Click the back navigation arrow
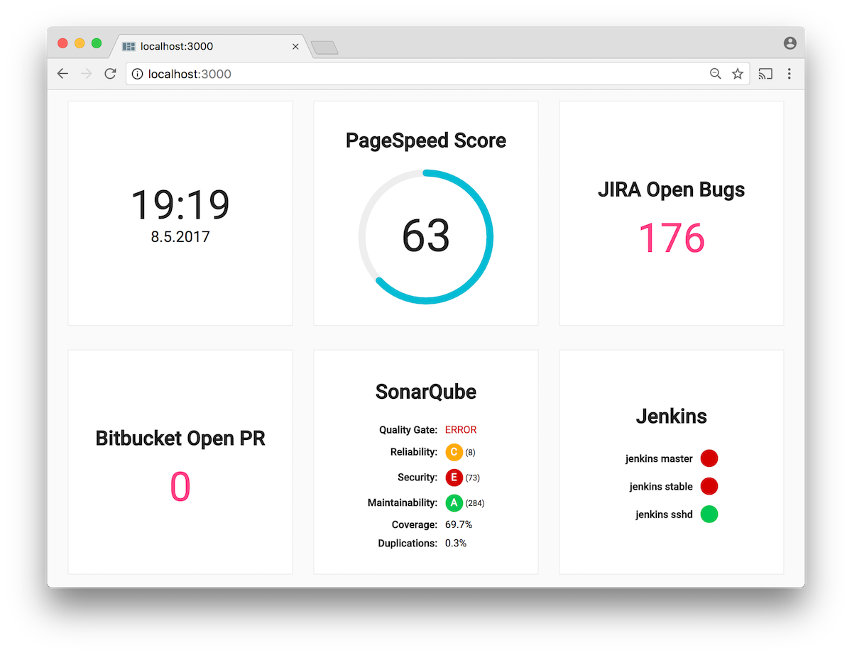This screenshot has width=852, height=655. [x=62, y=73]
